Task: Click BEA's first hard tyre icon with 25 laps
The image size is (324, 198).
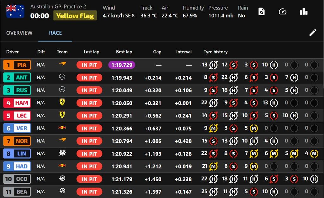Action: point(214,192)
